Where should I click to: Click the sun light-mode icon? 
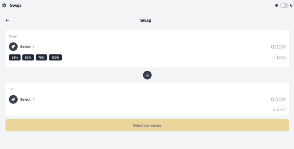[277, 6]
